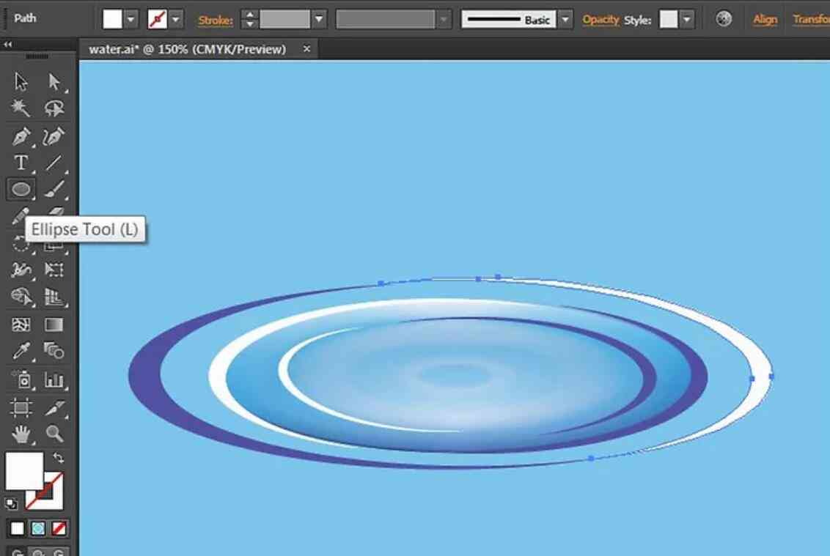Choose the Lasso tool
Image resolution: width=830 pixels, height=556 pixels.
coord(54,108)
